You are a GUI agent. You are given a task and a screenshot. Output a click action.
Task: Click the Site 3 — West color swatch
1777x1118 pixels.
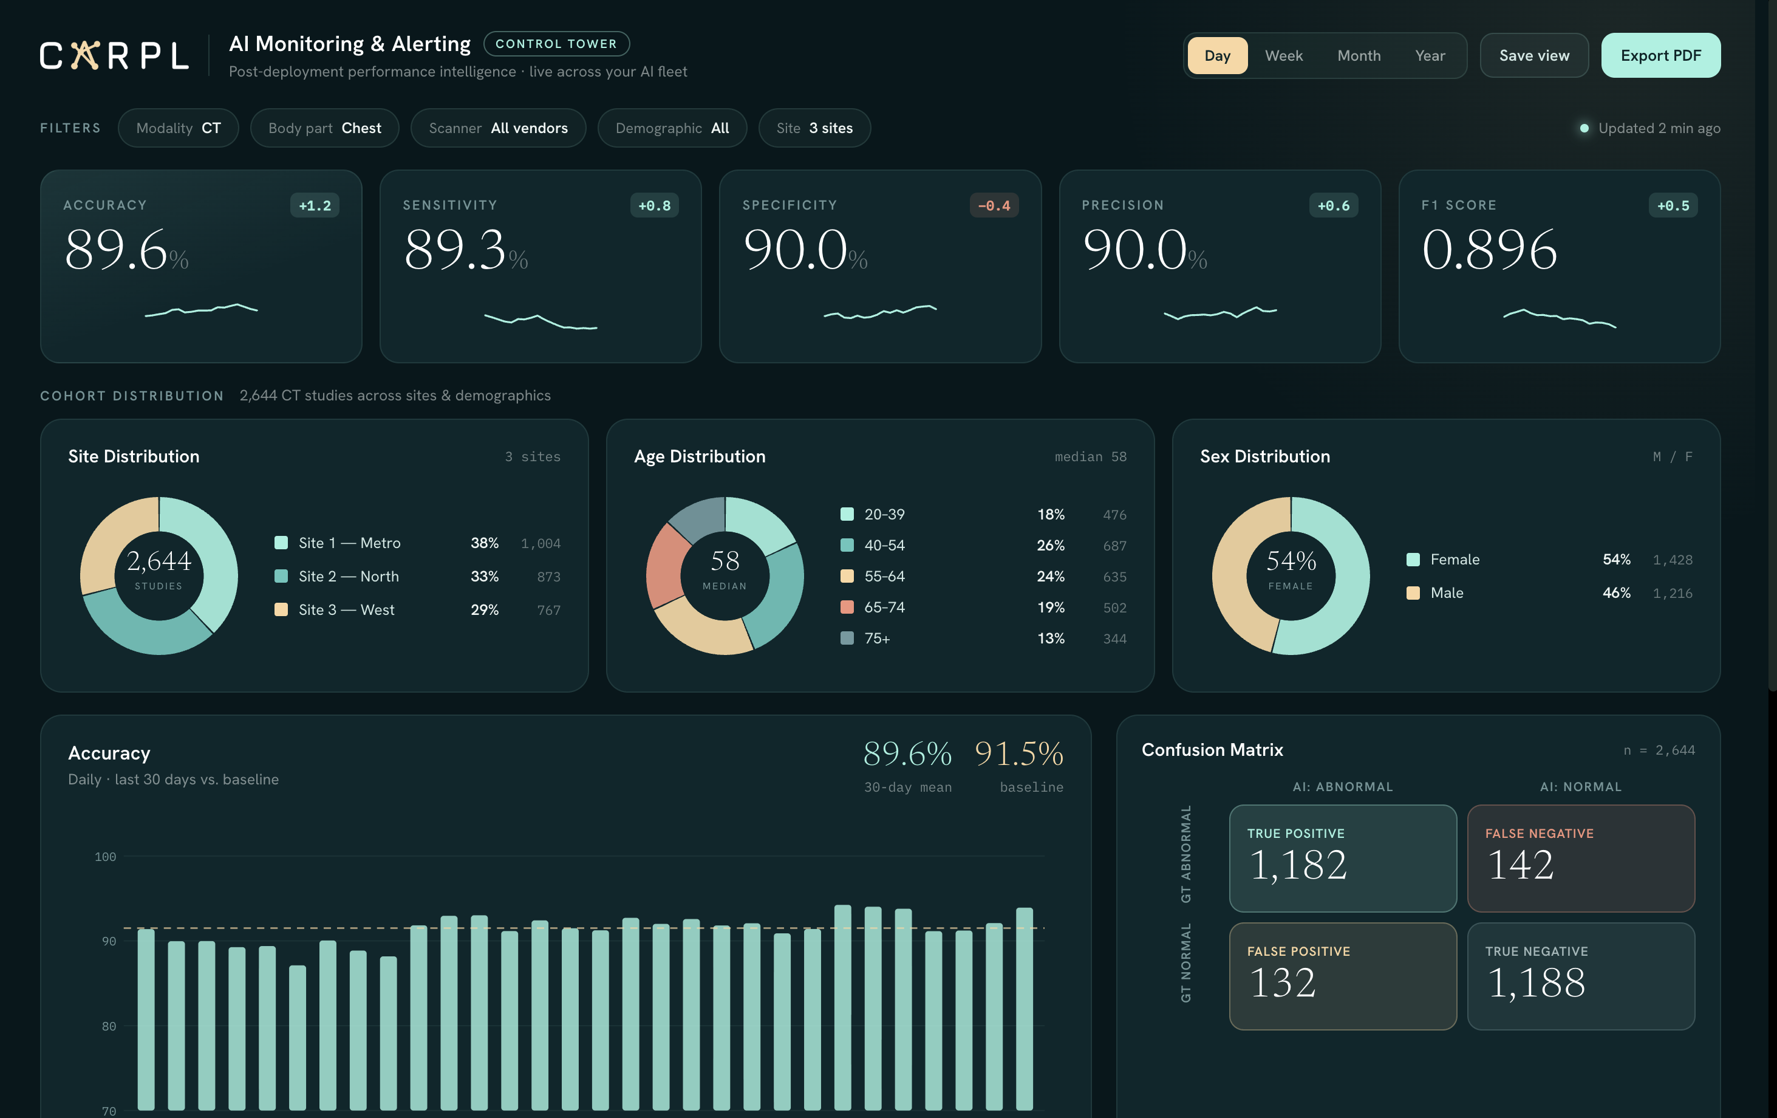pos(281,609)
